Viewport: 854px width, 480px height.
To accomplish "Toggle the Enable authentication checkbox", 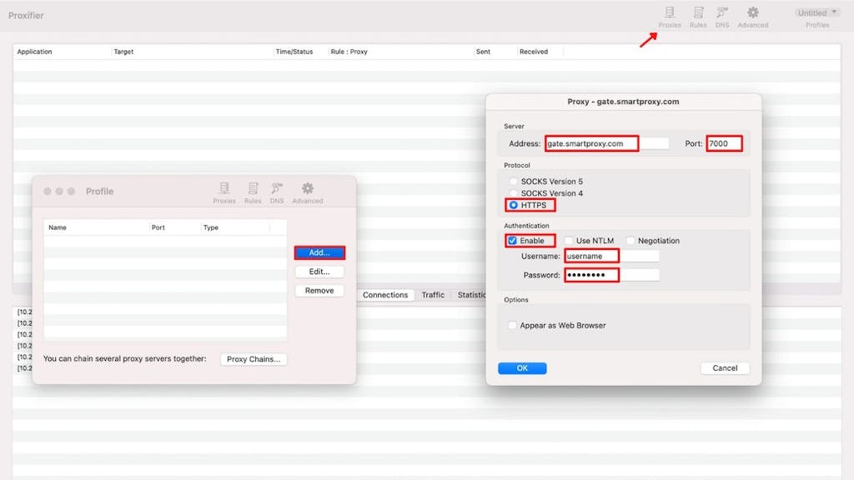I will click(x=512, y=241).
